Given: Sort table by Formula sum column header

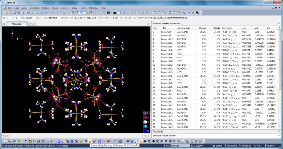Looking at the screenshot, I should 183,28.
